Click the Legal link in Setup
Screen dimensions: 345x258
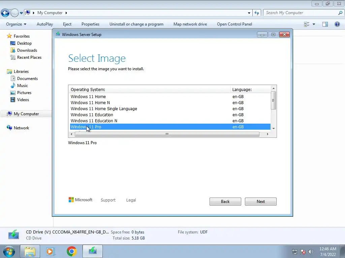(x=131, y=200)
